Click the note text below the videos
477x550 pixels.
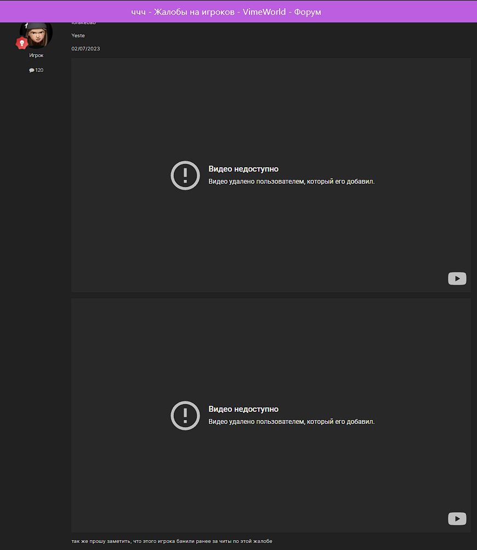(x=172, y=541)
